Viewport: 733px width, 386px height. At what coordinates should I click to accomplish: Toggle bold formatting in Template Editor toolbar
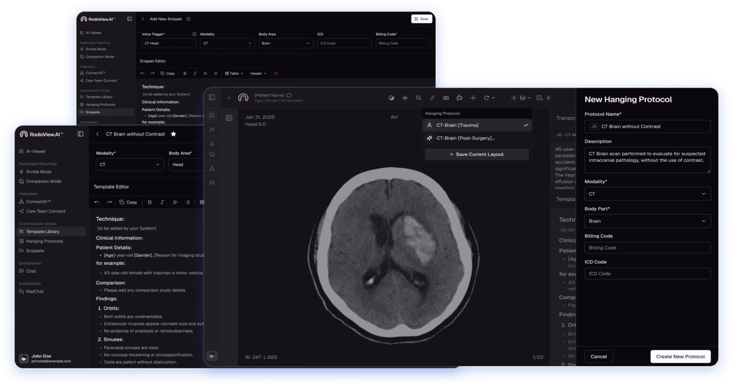[150, 202]
